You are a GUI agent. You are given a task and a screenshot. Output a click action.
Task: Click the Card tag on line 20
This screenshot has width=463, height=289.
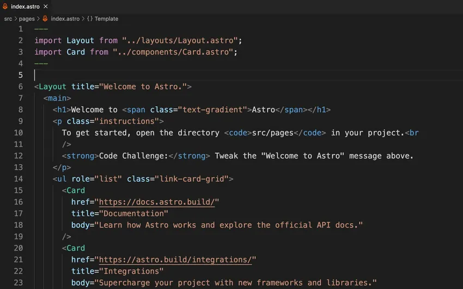(74, 248)
